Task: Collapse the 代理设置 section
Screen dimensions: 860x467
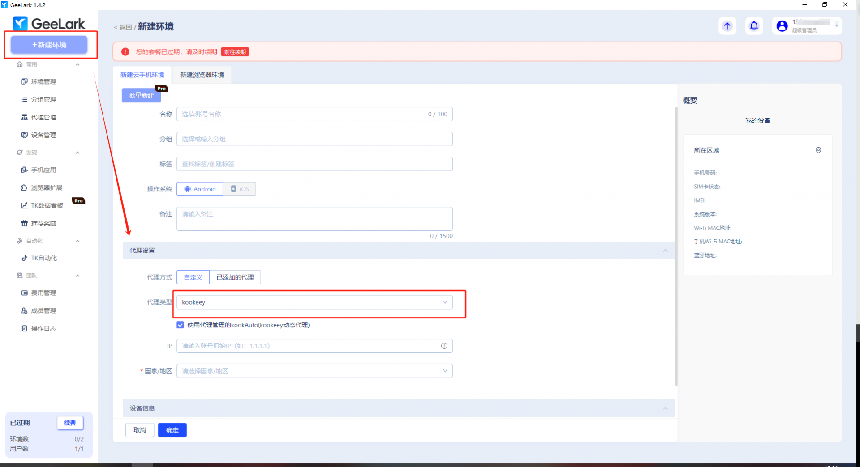Action: click(665, 250)
